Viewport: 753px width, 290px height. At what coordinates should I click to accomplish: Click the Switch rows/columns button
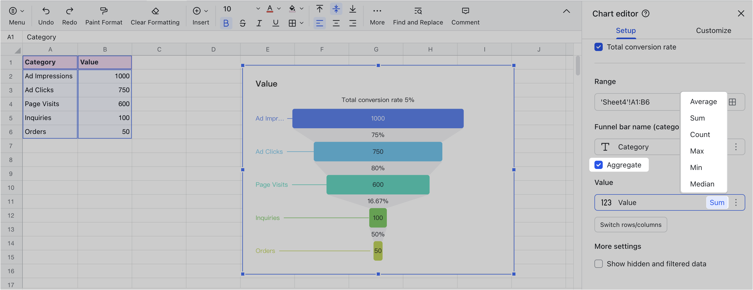coord(630,224)
